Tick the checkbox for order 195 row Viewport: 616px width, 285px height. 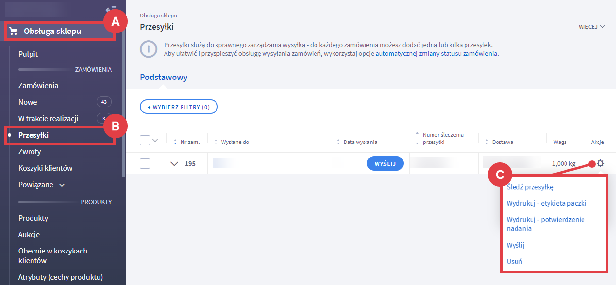pyautogui.click(x=145, y=163)
